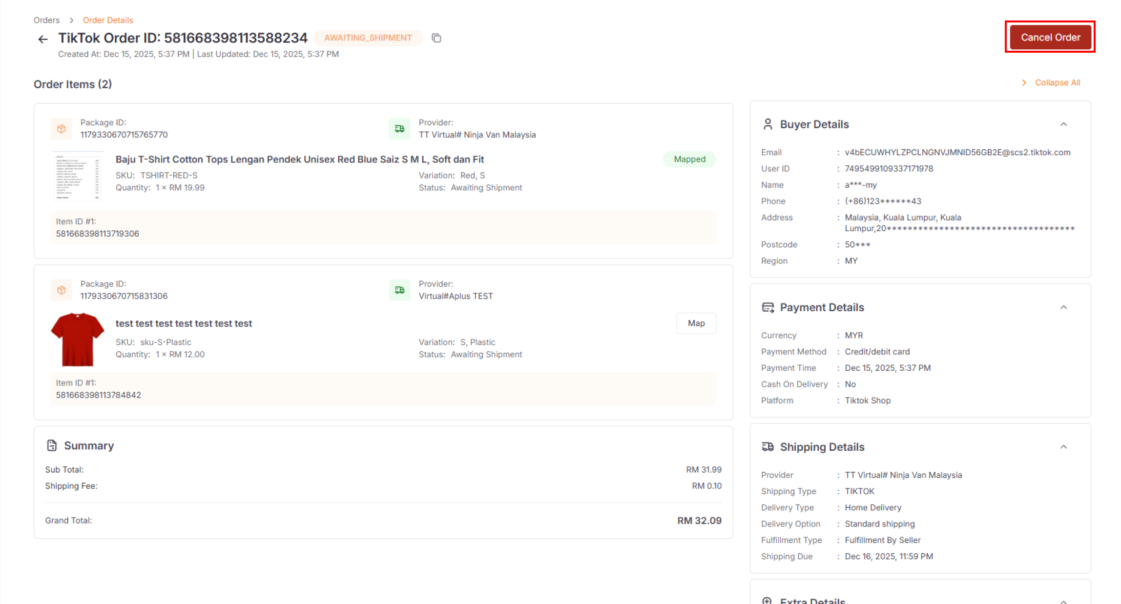Click second package box icon
Viewport: 1121px width, 604px height.
click(61, 290)
